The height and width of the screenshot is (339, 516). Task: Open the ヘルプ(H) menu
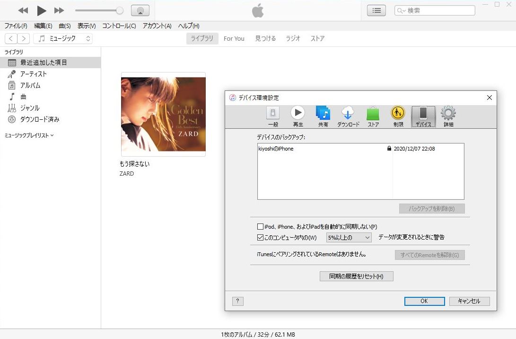189,26
